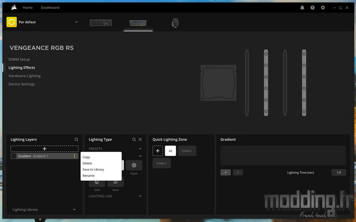This screenshot has height=222, width=356.
Task: Select the All lighting zone
Action: click(170, 151)
